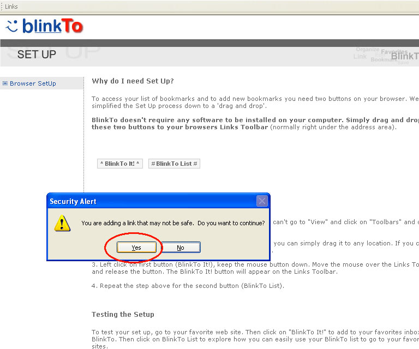
Task: Click the Links toolbar drag handle
Action: [2, 7]
